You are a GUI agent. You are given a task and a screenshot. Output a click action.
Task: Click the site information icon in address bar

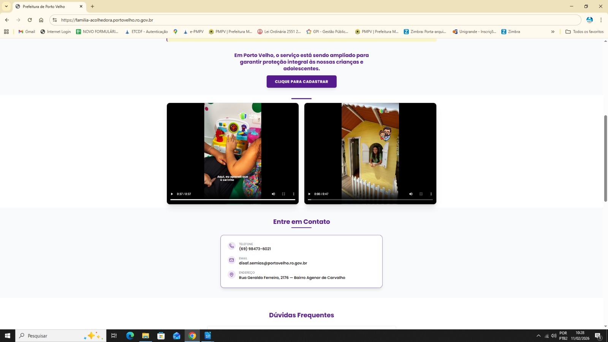pos(54,20)
